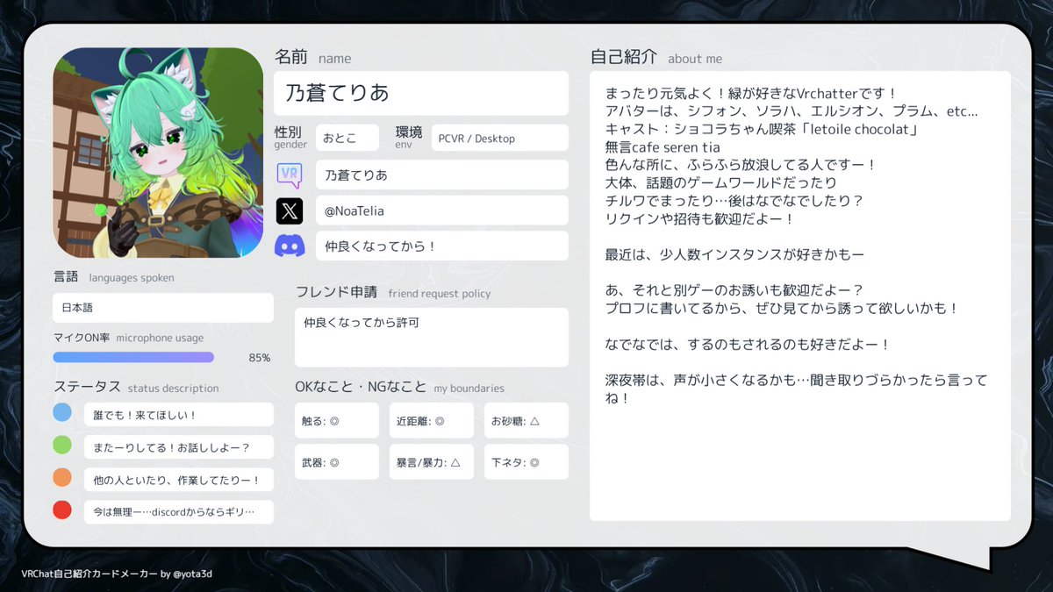This screenshot has height=592, width=1053.
Task: Select the 触る boundary box
Action: click(x=336, y=420)
